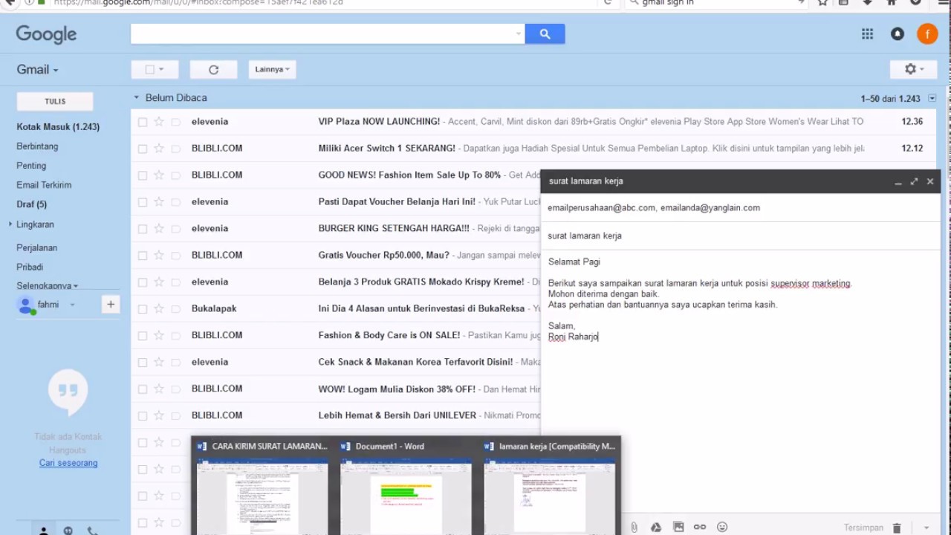
Task: Select the Document1 - Word taskbar thumbnail
Action: coord(406,485)
